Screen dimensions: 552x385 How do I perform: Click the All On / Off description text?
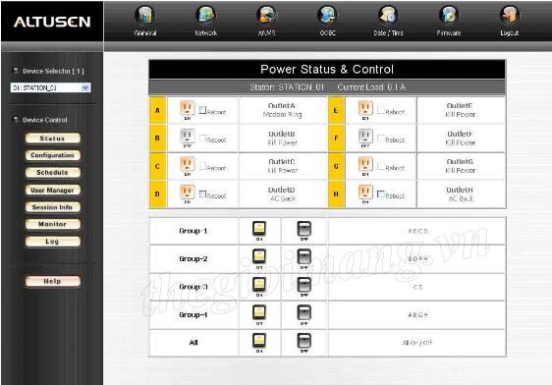point(417,343)
